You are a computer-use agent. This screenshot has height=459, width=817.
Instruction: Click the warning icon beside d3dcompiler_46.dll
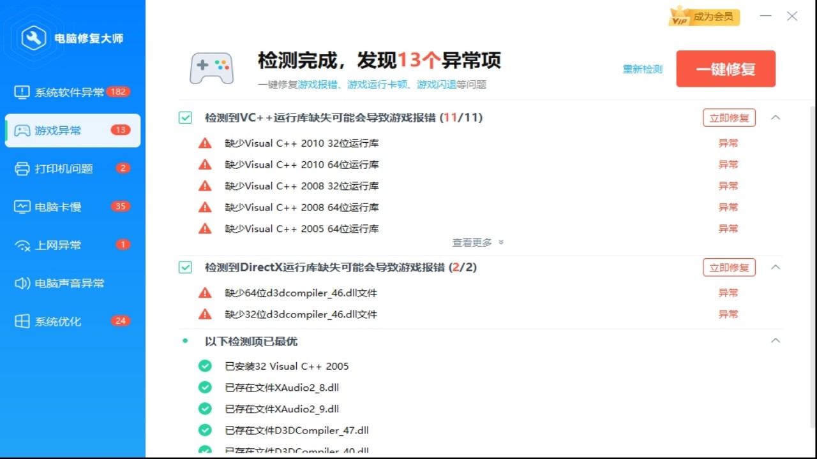205,293
